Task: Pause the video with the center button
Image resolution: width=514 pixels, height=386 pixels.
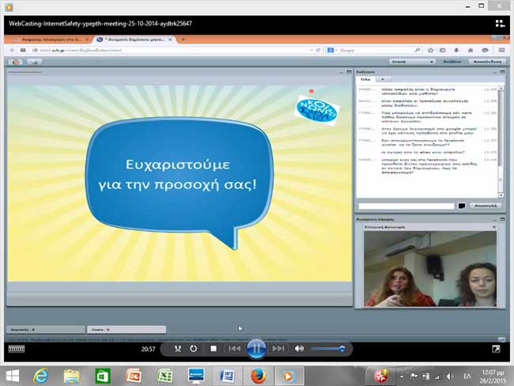Action: (x=256, y=347)
